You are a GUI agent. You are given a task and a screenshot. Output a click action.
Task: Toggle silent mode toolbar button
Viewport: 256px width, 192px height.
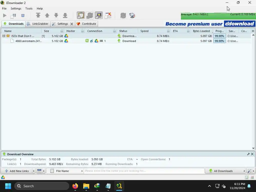(x=108, y=15)
